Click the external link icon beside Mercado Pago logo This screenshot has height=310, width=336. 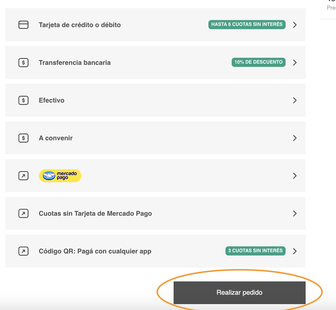click(24, 176)
